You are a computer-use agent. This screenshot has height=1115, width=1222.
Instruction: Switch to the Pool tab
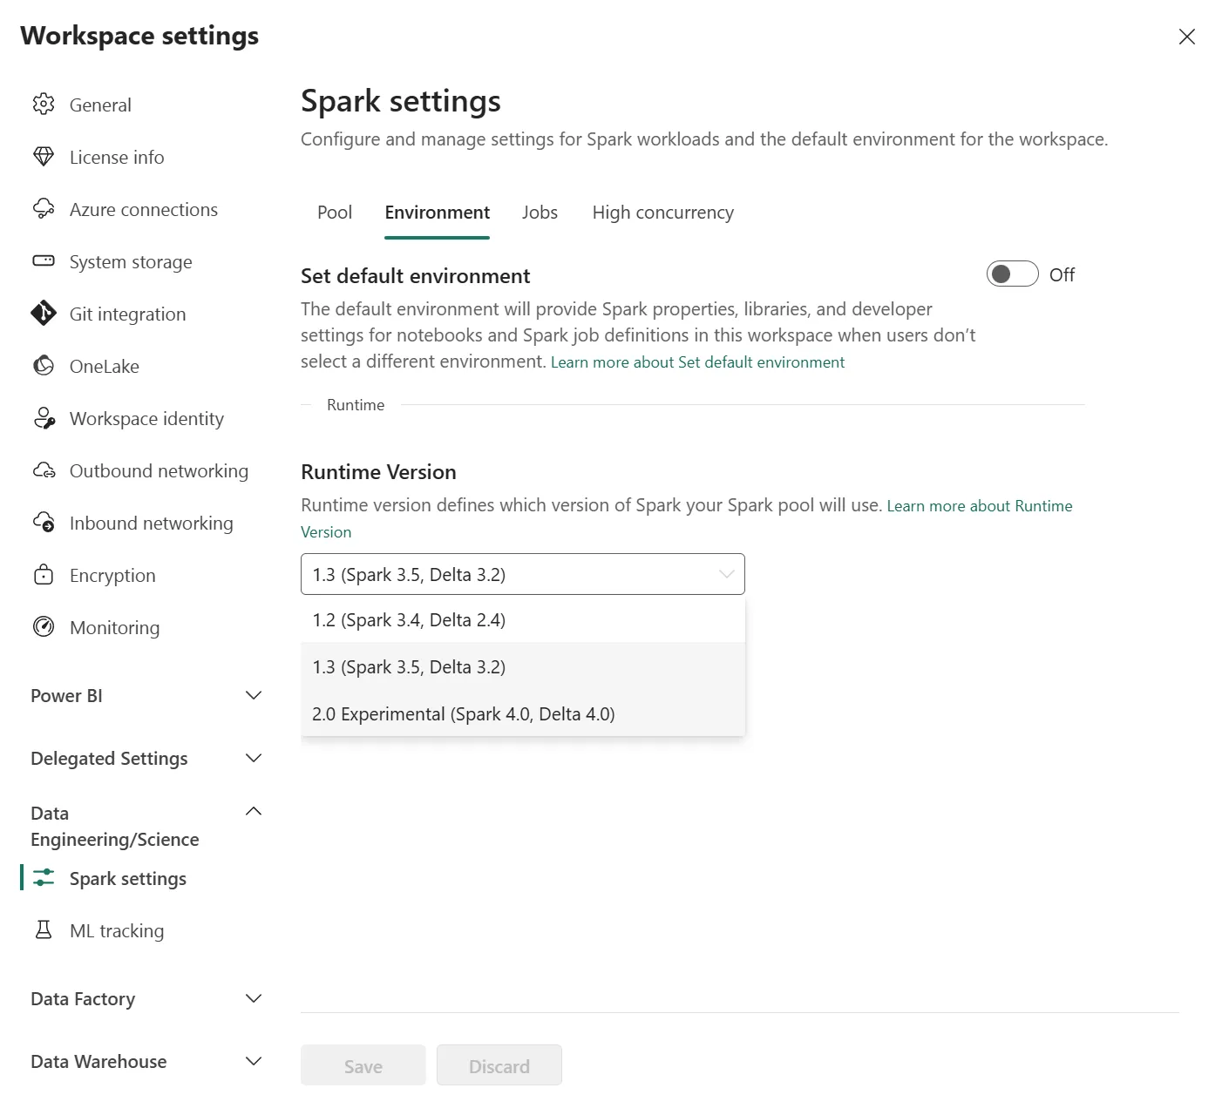pyautogui.click(x=335, y=213)
